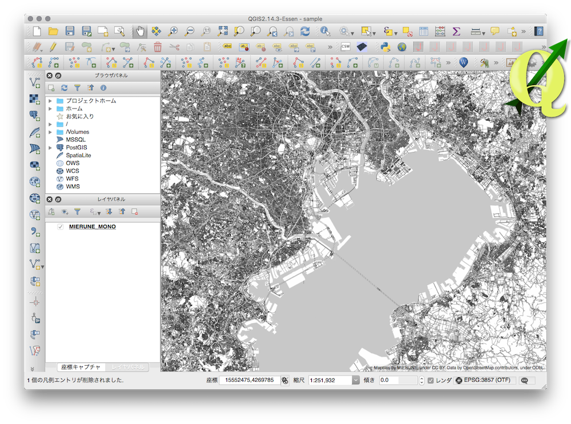Toggle the render checkbox in status bar
Screen dimensions: 571x424
pos(431,380)
